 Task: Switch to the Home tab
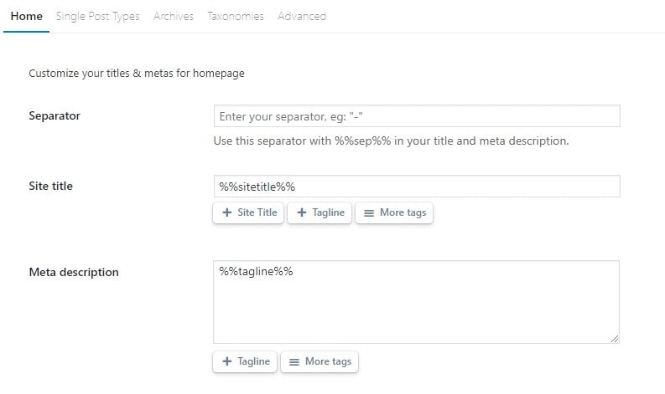pos(26,16)
